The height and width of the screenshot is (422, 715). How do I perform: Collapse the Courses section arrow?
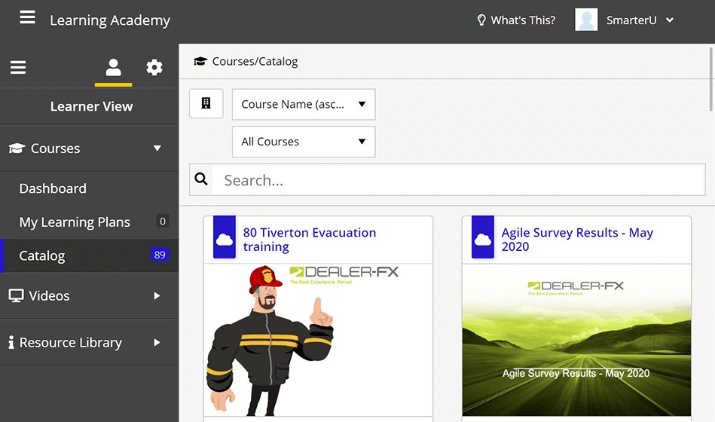157,148
